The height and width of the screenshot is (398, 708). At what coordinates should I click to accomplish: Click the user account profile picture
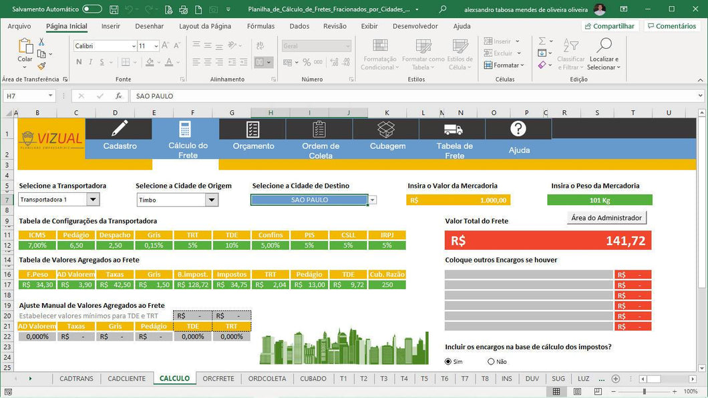coord(600,9)
